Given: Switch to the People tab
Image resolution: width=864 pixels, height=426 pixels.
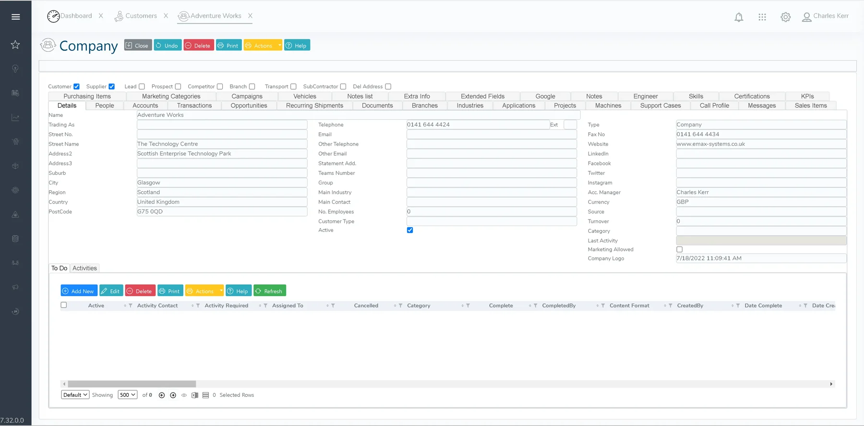Looking at the screenshot, I should (105, 106).
